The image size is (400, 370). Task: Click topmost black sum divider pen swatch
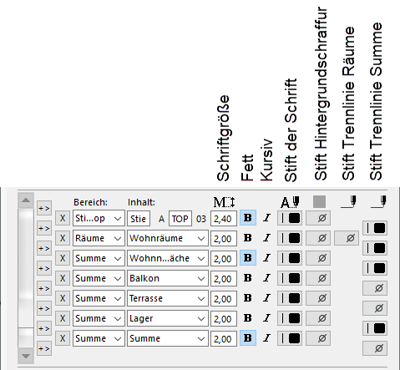375,228
